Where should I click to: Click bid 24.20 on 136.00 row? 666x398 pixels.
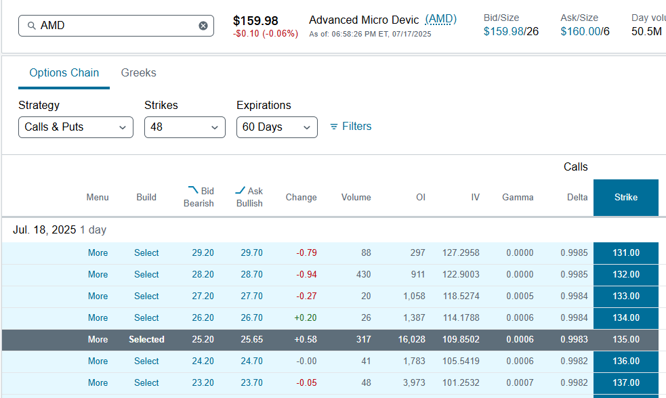point(203,361)
